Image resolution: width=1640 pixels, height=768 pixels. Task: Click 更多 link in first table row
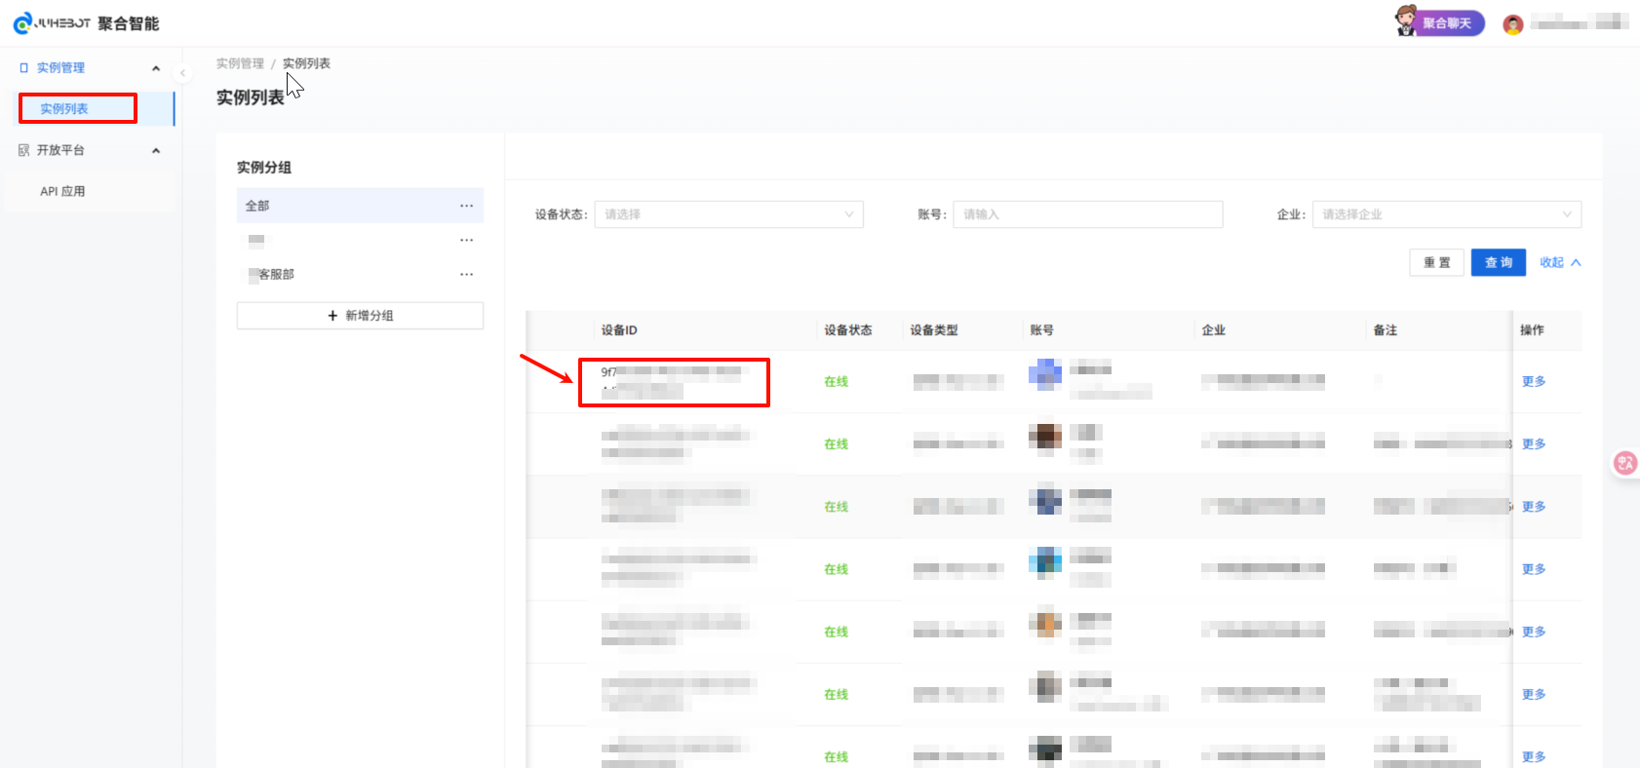1533,381
